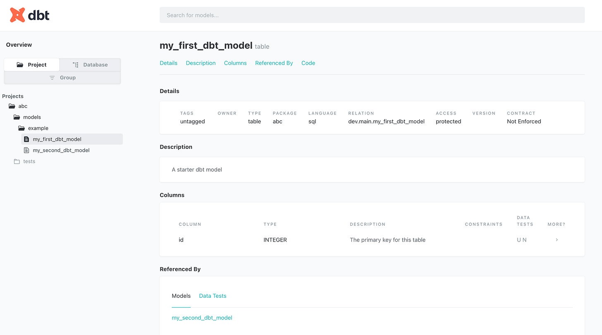Switch sidebar to Group view

click(62, 78)
